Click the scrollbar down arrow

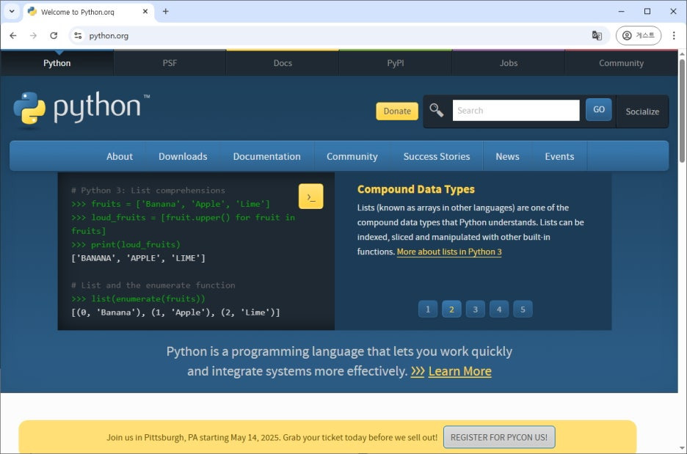point(682,448)
